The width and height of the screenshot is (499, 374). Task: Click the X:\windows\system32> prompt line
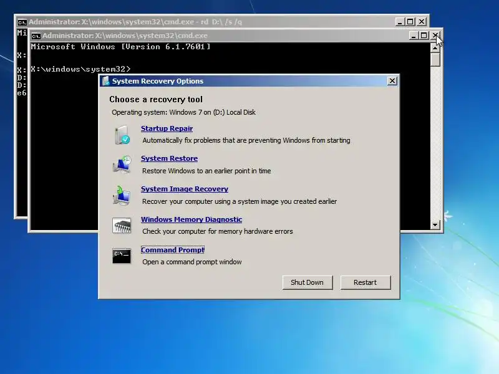[x=80, y=69]
